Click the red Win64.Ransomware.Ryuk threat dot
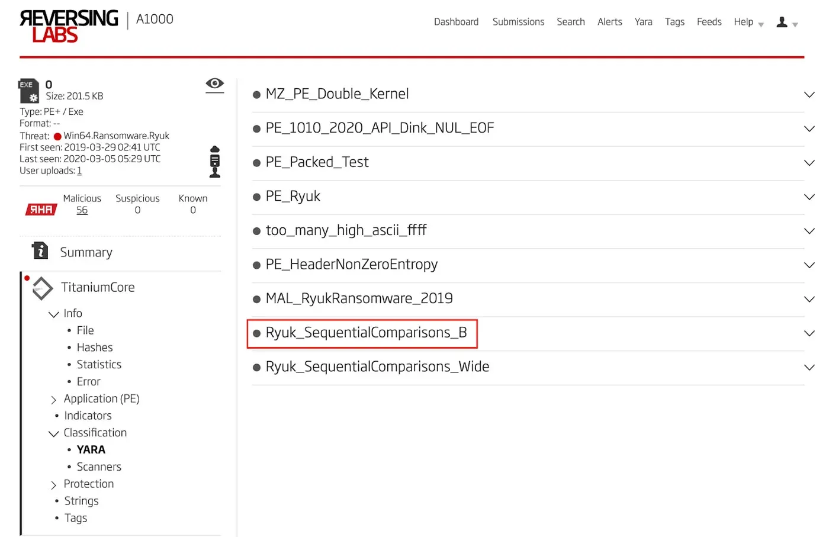829x537 pixels. point(57,136)
